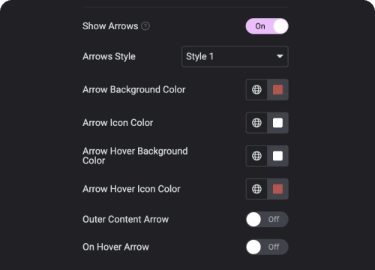The width and height of the screenshot is (375, 270).
Task: Enable the On Hover Arrow switch
Action: (x=267, y=247)
